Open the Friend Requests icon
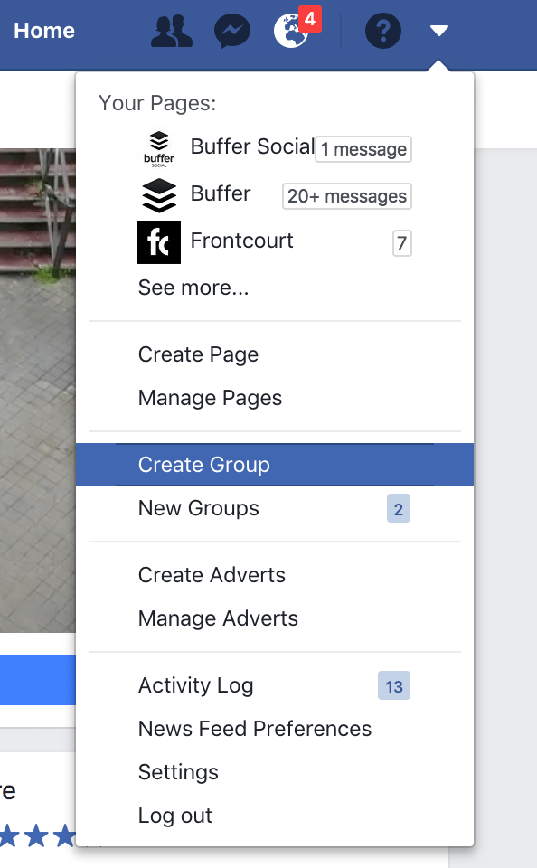The image size is (537, 868). point(172,31)
